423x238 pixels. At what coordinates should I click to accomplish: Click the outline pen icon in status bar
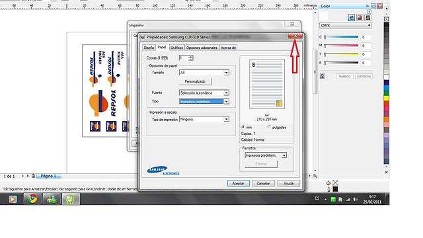pos(328,189)
